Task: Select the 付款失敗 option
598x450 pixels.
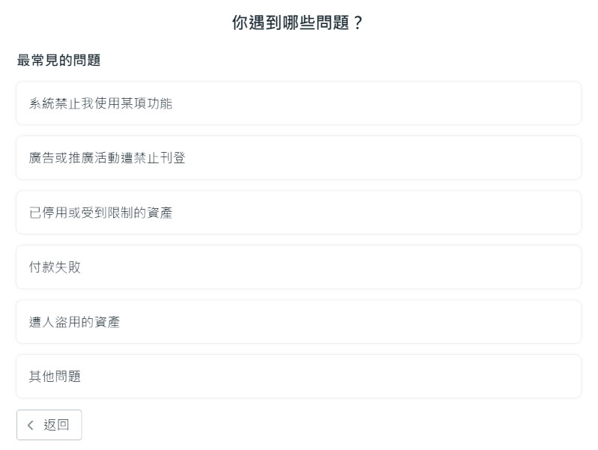Action: click(x=298, y=267)
